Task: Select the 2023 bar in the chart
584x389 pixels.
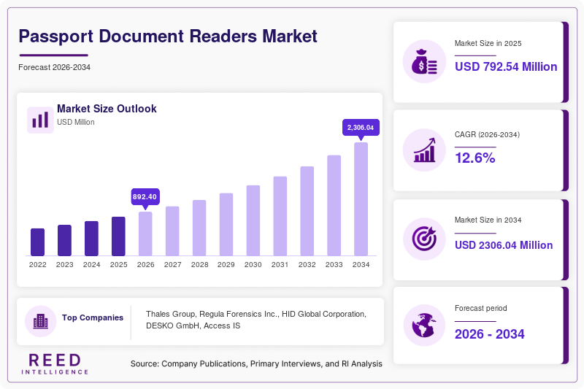Action: 64,240
